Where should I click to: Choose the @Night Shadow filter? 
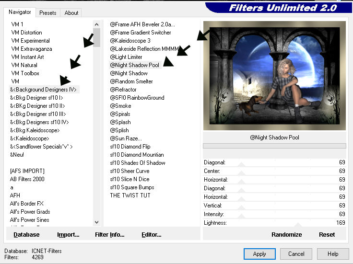tap(129, 73)
